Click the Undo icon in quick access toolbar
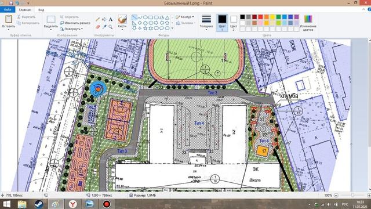Viewport: 371px width, 209px height. click(x=17, y=3)
